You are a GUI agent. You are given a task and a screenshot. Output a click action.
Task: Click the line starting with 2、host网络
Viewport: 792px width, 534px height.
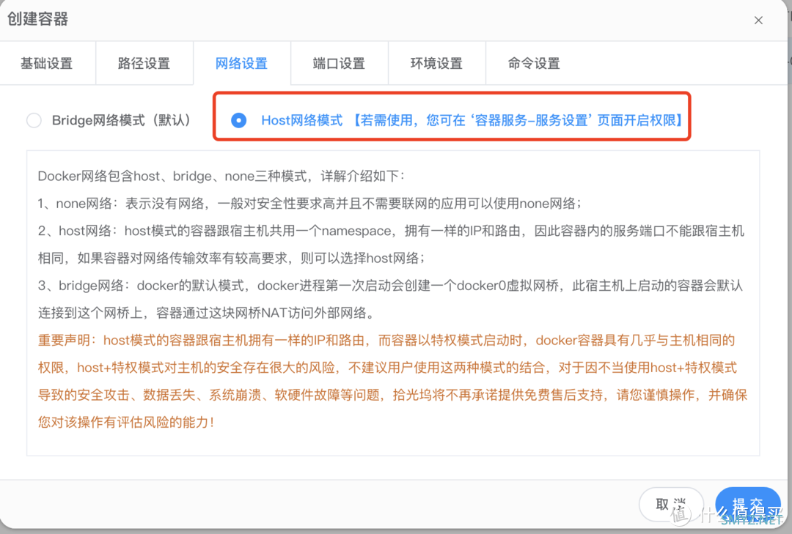coord(391,245)
